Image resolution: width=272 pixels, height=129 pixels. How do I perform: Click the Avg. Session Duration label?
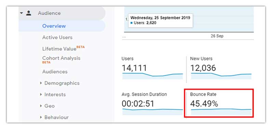pyautogui.click(x=144, y=94)
